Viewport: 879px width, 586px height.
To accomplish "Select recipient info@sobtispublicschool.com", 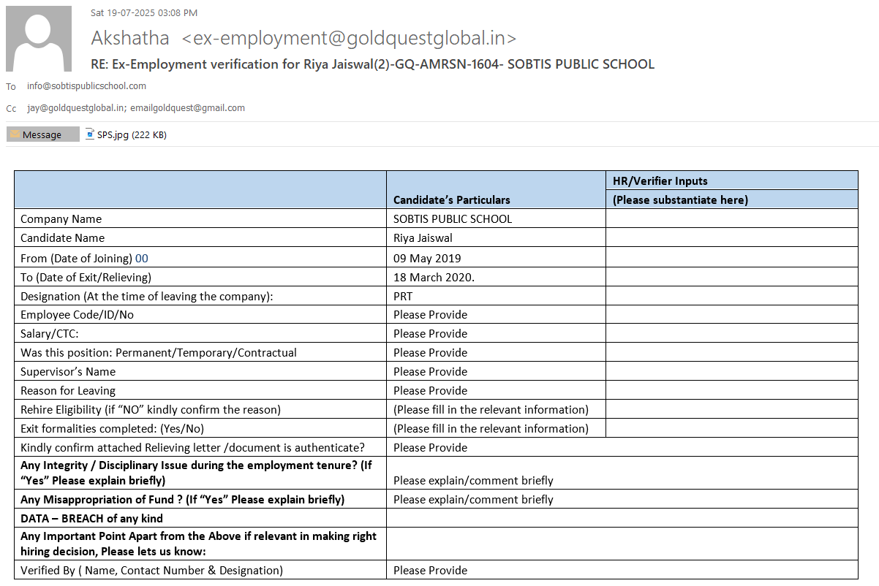I will tap(86, 86).
